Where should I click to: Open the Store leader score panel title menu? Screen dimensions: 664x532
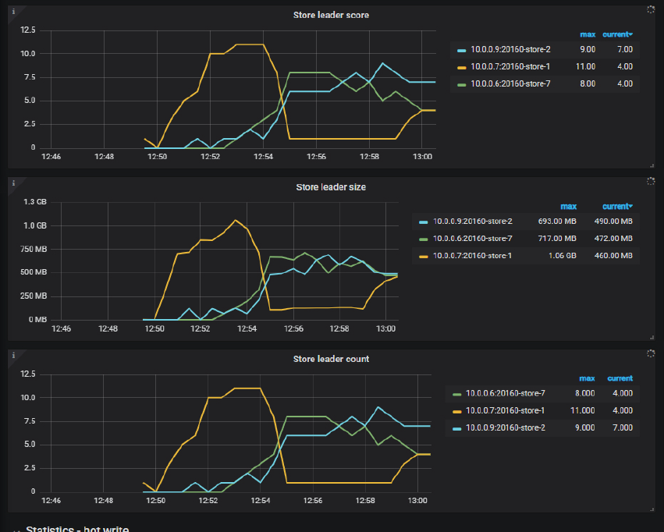point(331,16)
